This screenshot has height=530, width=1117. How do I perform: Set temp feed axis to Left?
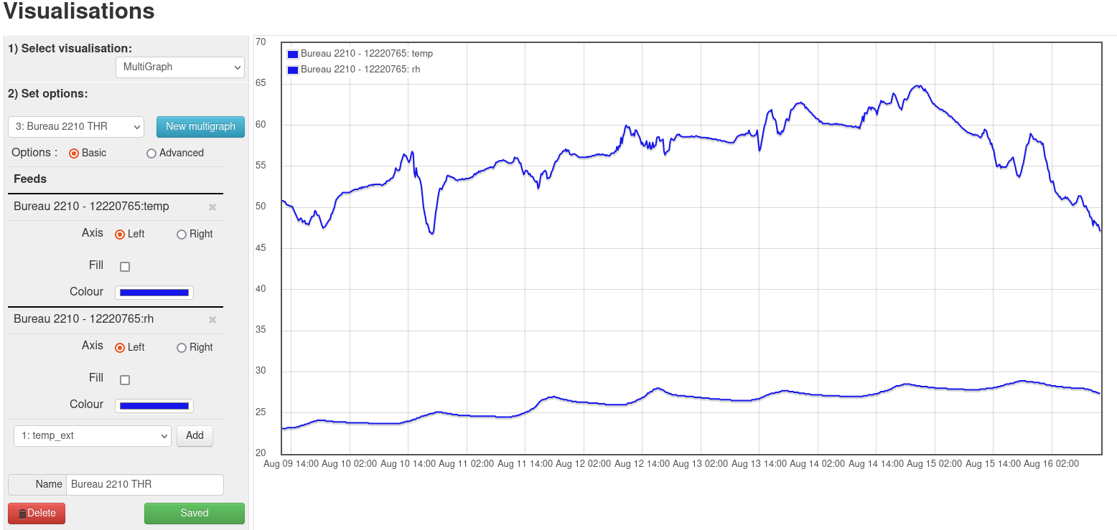[120, 235]
